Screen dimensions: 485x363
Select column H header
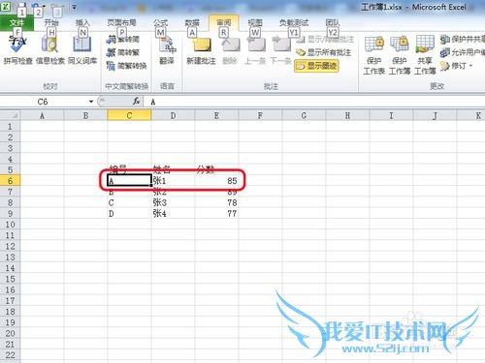coord(347,115)
